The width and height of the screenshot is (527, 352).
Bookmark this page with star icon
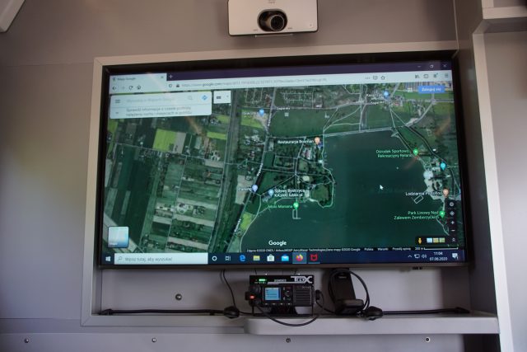point(383,77)
